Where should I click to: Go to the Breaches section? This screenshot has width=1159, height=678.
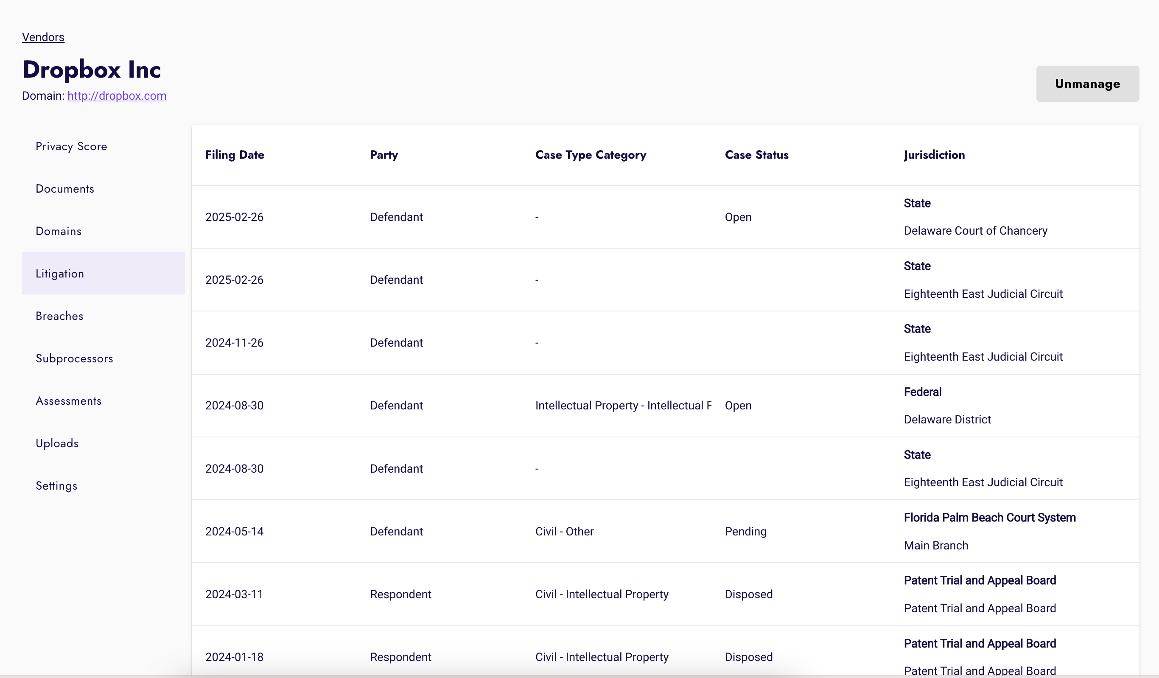click(104, 316)
